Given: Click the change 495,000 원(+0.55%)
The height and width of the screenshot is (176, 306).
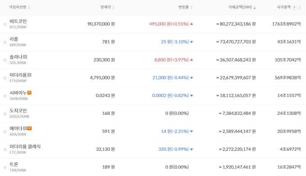Looking at the screenshot, I should click(x=169, y=24).
